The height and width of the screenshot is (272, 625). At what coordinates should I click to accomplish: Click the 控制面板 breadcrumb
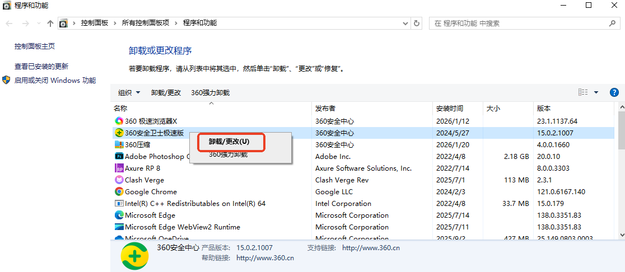pyautogui.click(x=95, y=23)
